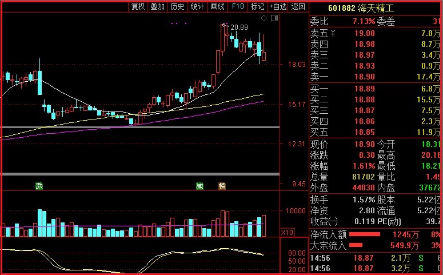Click the 收益(一) value 0.119
Viewport: 443px width, 275px height.
(x=365, y=221)
